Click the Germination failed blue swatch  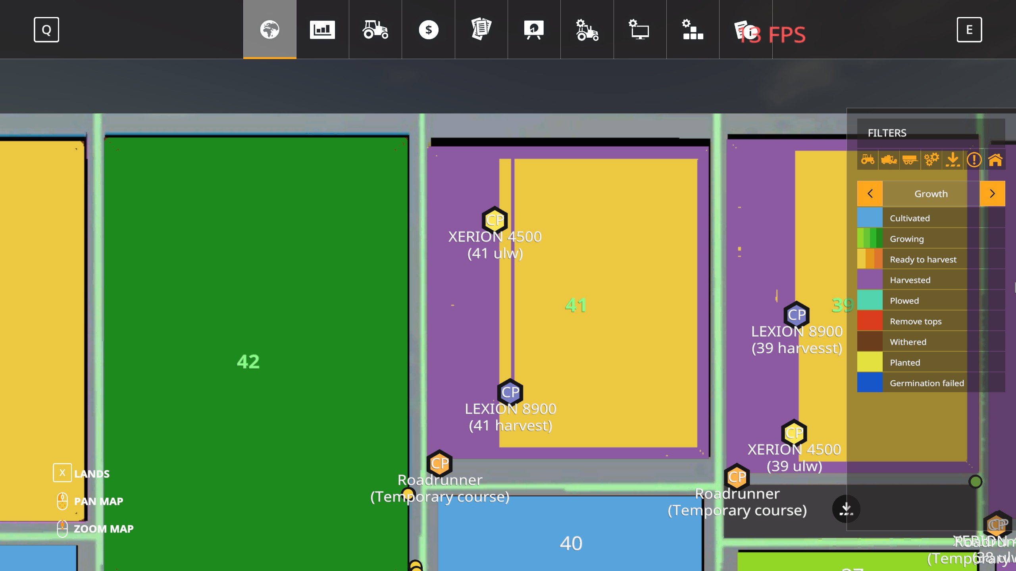coord(870,383)
